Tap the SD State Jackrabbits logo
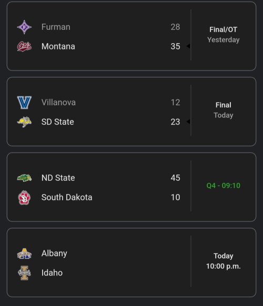263x306 pixels. coord(24,122)
